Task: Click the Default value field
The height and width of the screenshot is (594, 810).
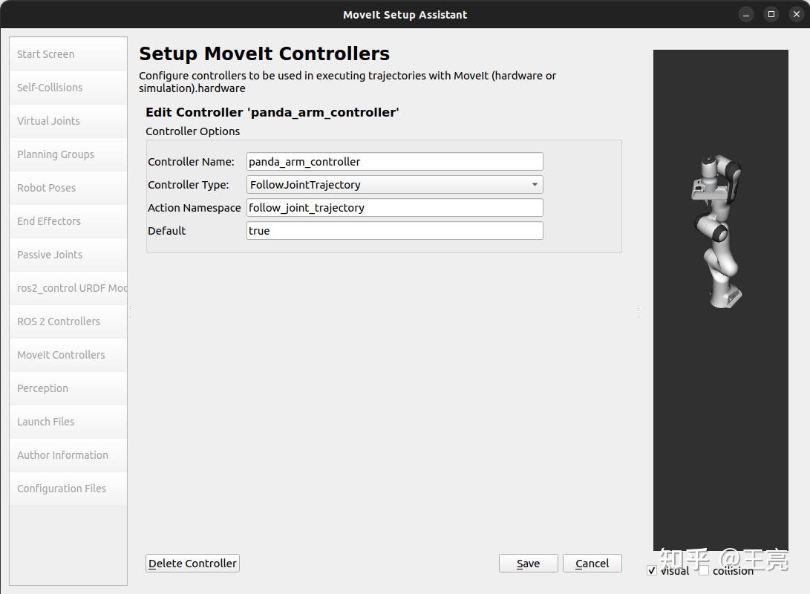Action: (x=394, y=231)
